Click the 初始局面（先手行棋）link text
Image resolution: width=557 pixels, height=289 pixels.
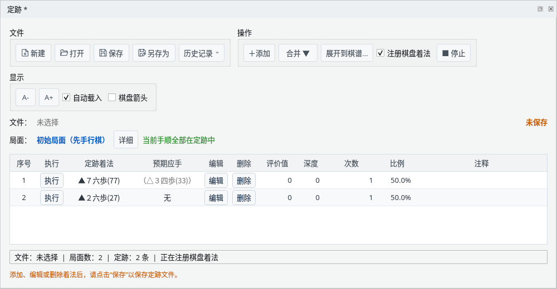[71, 140]
